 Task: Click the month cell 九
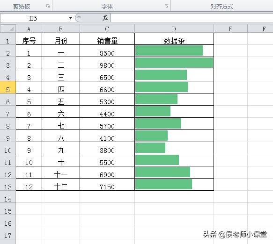[61, 148]
